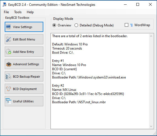Go to Add New Entry
Image resolution: width=157 pixels, height=136 pixels.
(24, 52)
